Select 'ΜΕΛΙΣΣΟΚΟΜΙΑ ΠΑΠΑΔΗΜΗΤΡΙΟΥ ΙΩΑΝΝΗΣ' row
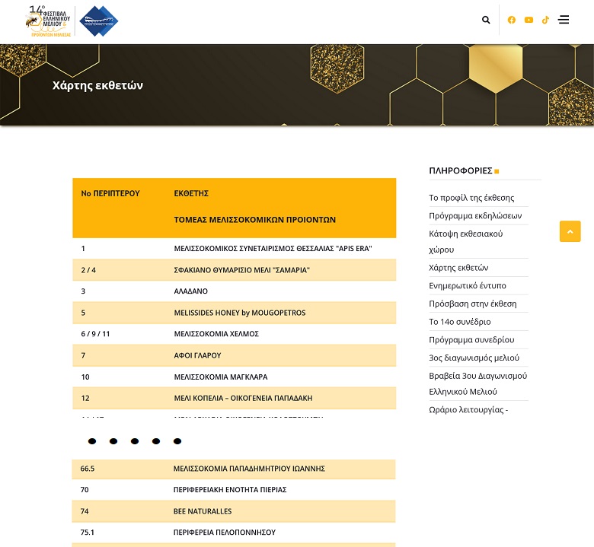 234,469
